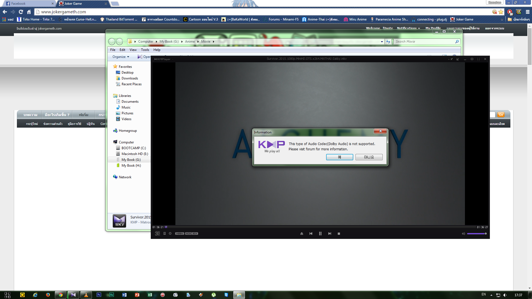Click the left confirm button in Information dialog

(339, 157)
